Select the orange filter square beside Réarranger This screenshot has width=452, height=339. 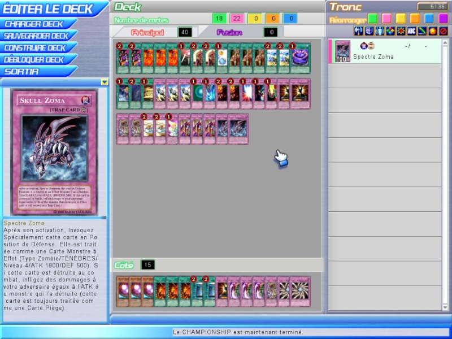(x=415, y=19)
